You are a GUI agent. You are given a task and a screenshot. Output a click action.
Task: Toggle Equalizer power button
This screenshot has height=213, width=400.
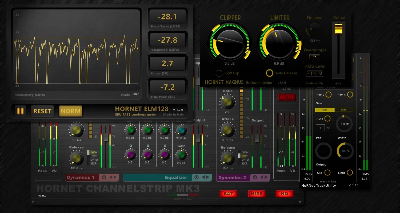pyautogui.click(x=197, y=177)
